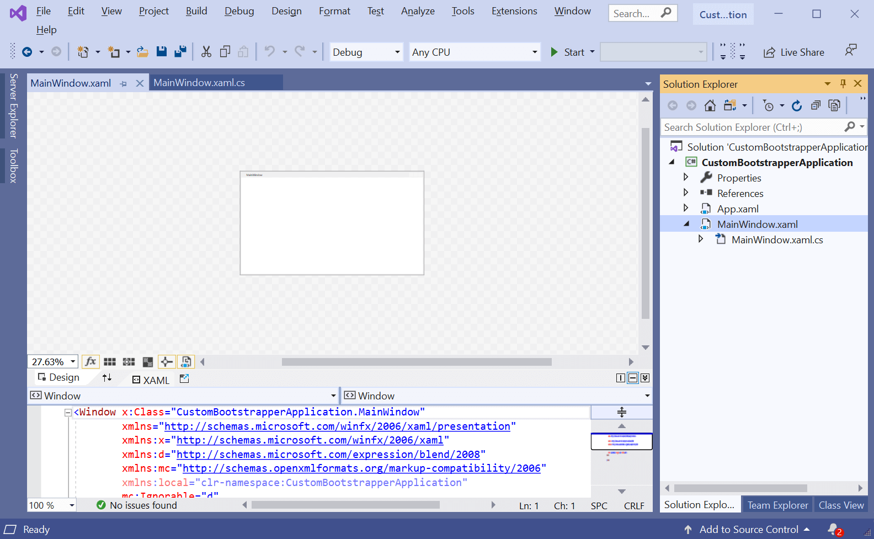Image resolution: width=874 pixels, height=539 pixels.
Task: Click the Save All toolbar icon
Action: [180, 52]
